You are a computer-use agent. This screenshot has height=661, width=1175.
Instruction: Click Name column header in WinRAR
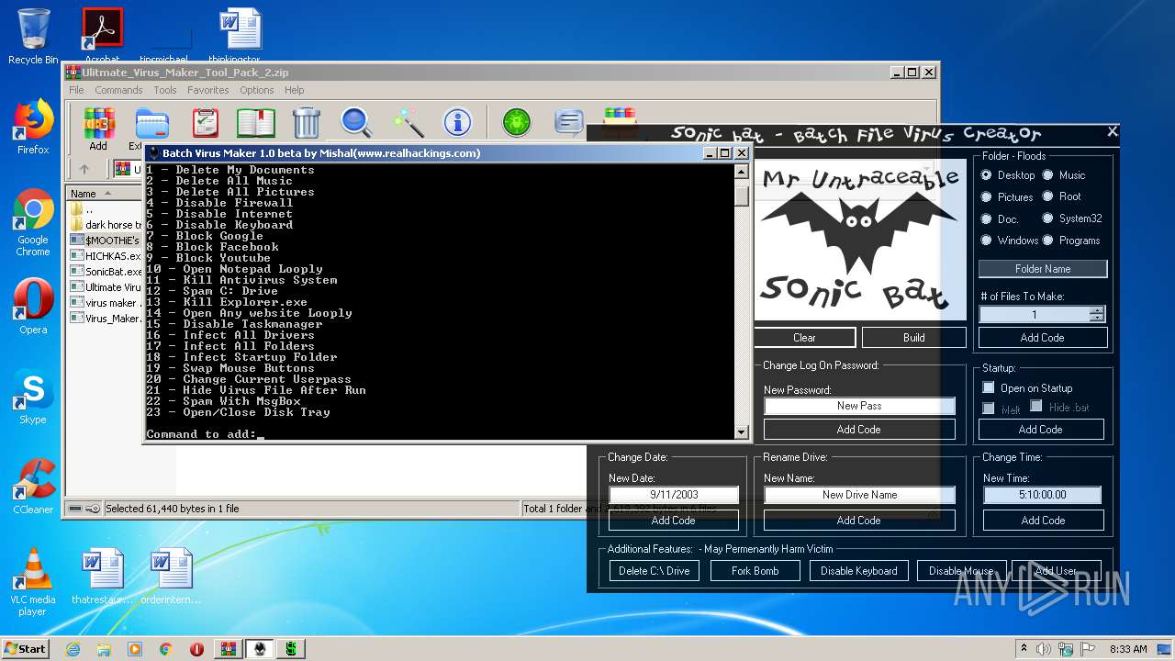coord(103,194)
